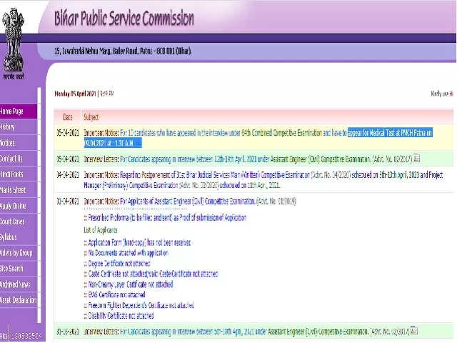This screenshot has height=343, width=457.
Task: Open Interview Letters for 5th-10th April interviews
Action: click(x=246, y=332)
